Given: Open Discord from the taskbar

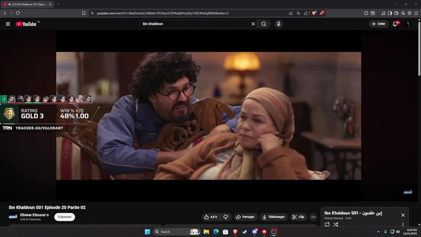Looking at the screenshot, I should coord(255,232).
